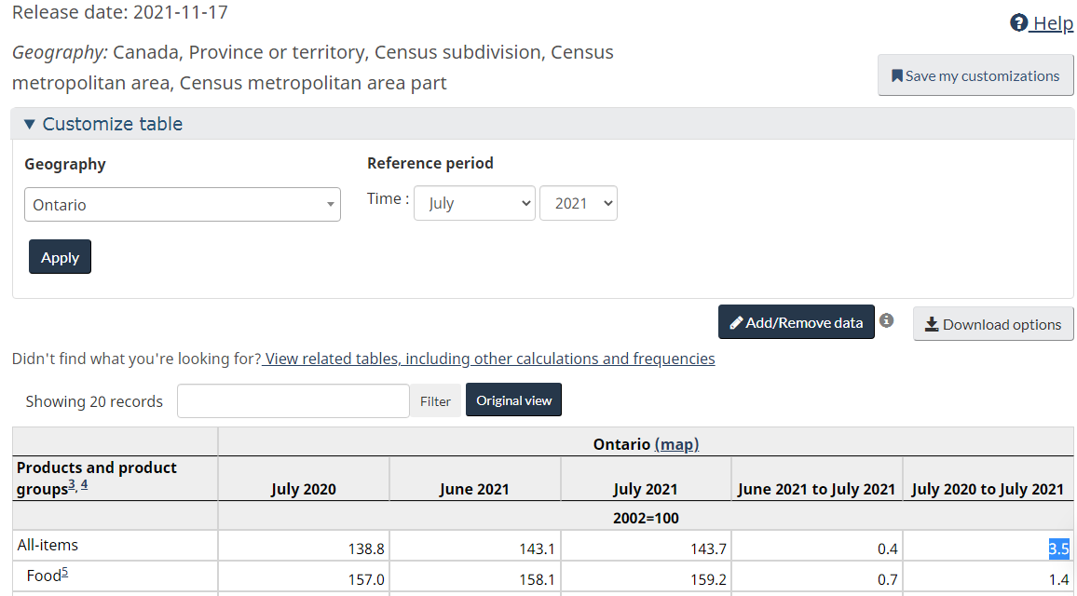Open the Geography dropdown showing Ontario

click(x=183, y=205)
